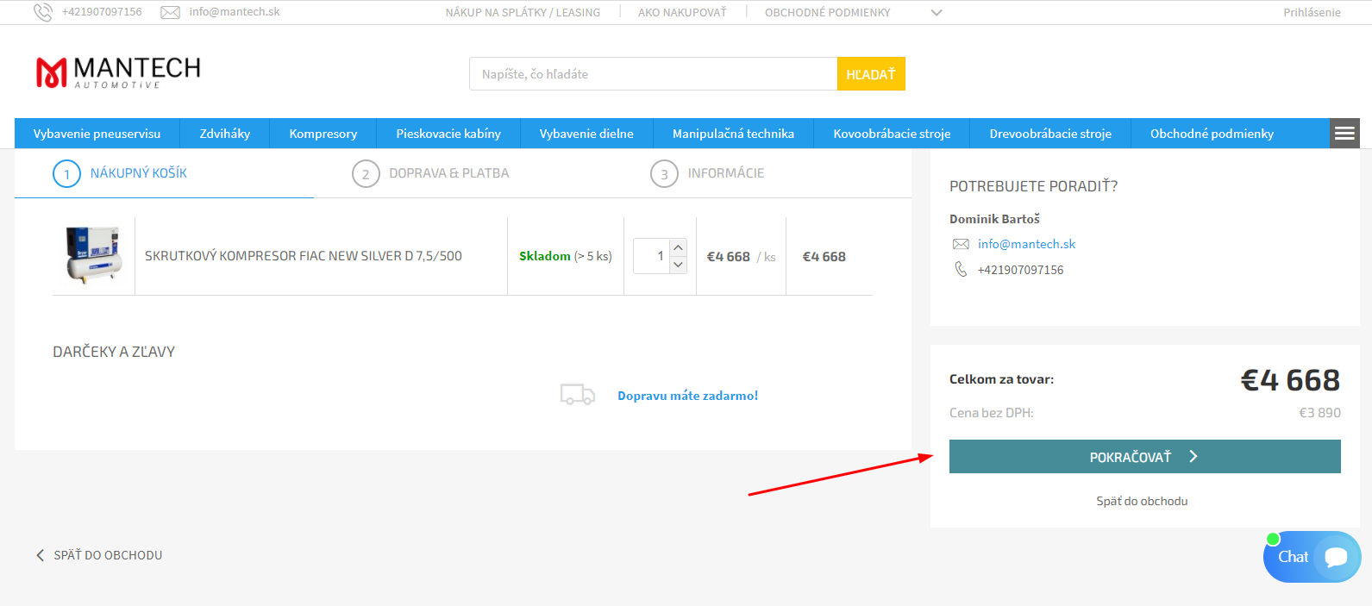This screenshot has width=1372, height=606.
Task: Increase the compressor quantity with the up arrow
Action: [679, 247]
